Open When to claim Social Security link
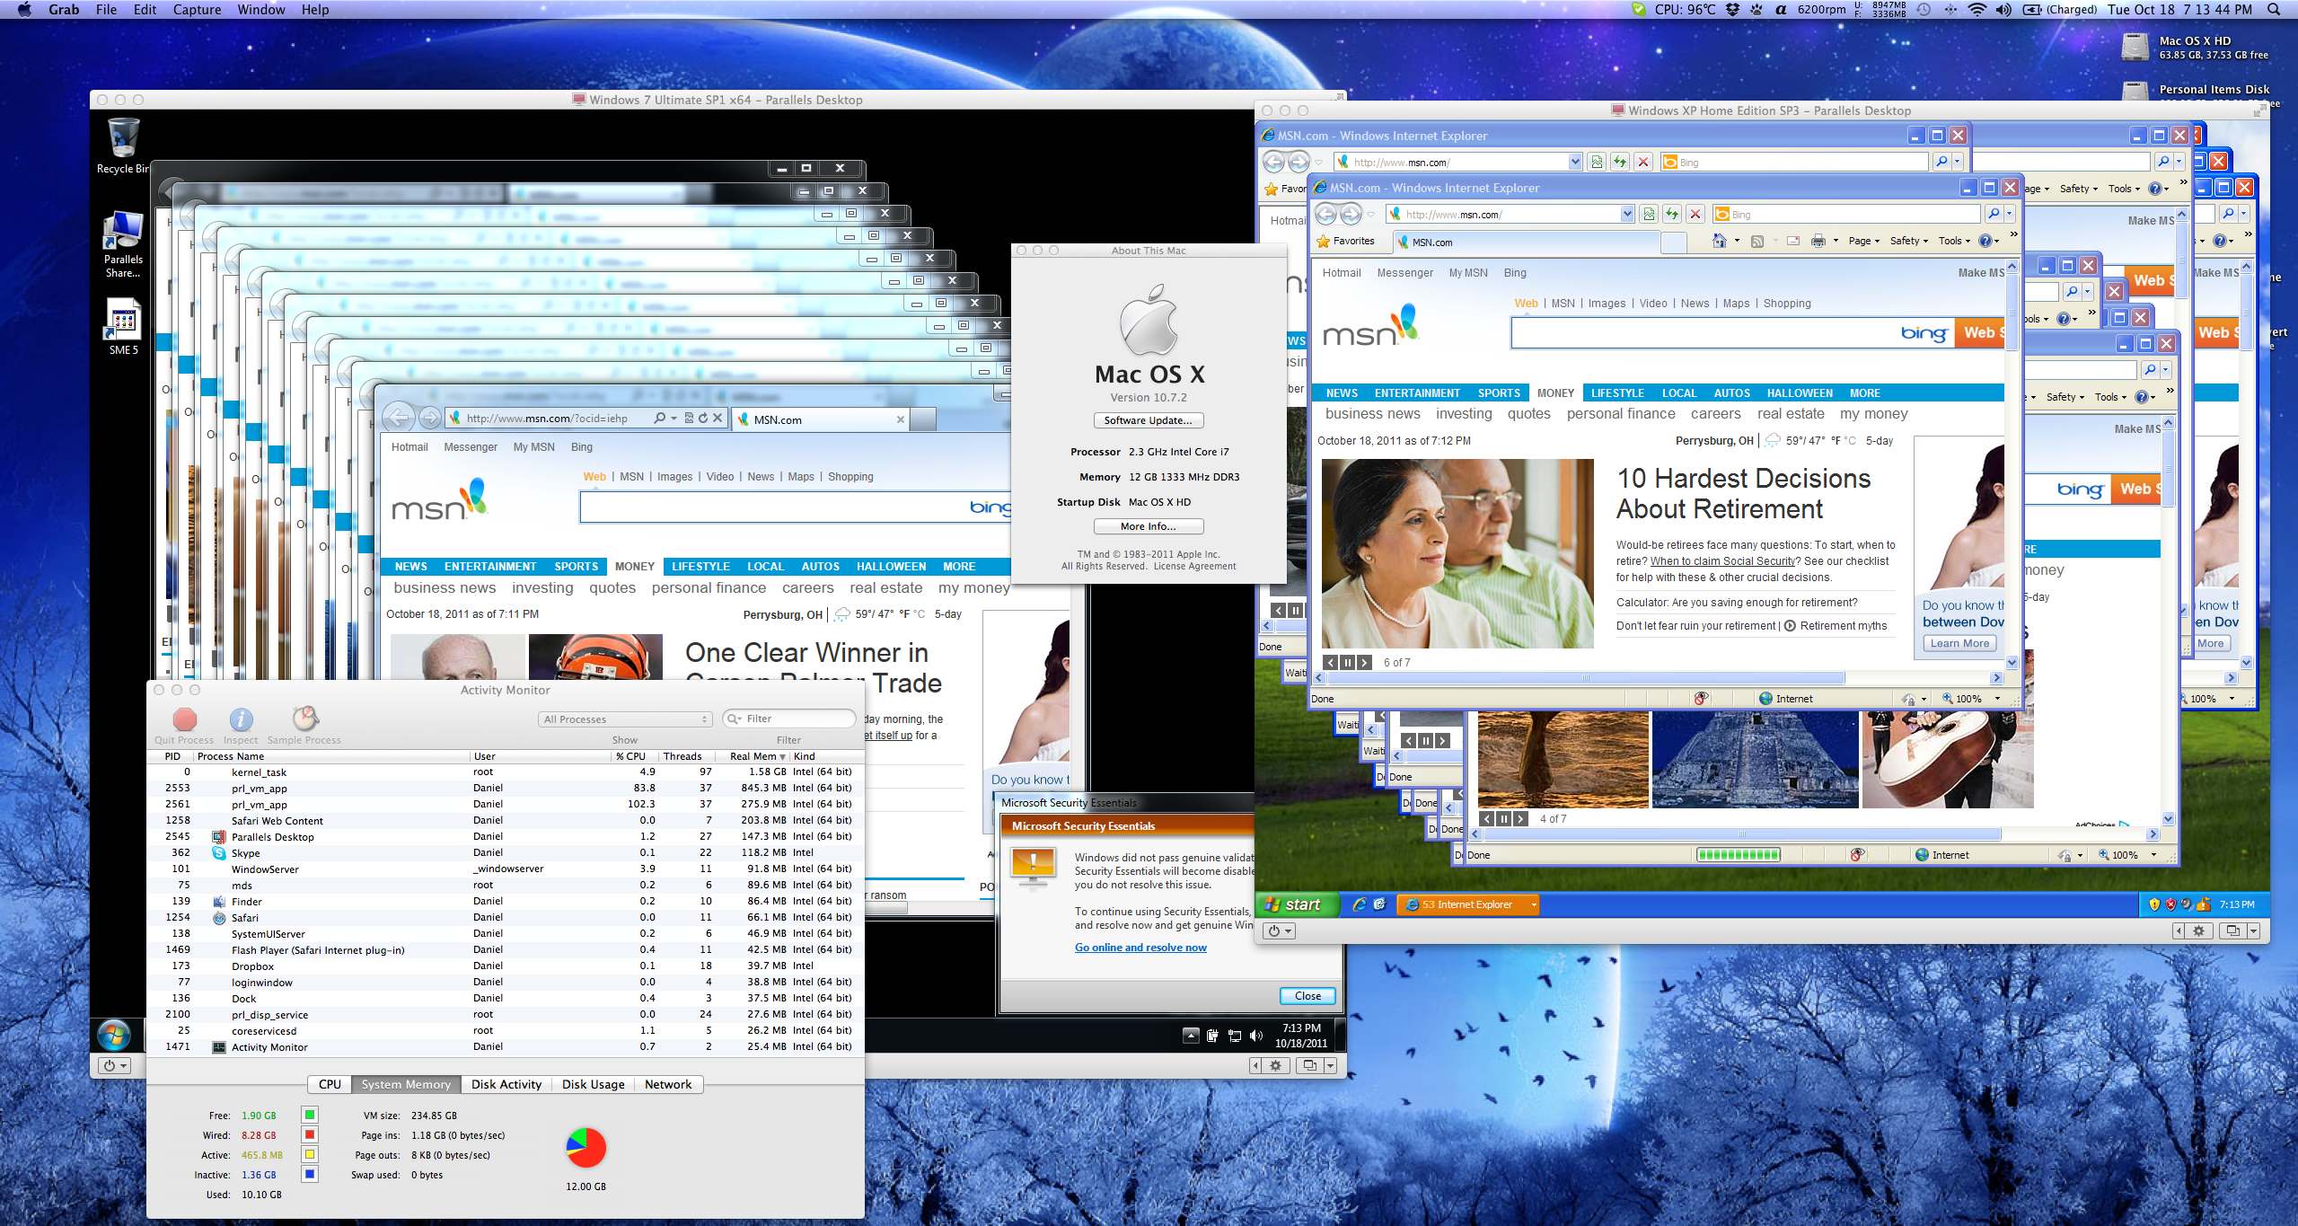Screen dimensions: 2298x1226 point(1721,561)
